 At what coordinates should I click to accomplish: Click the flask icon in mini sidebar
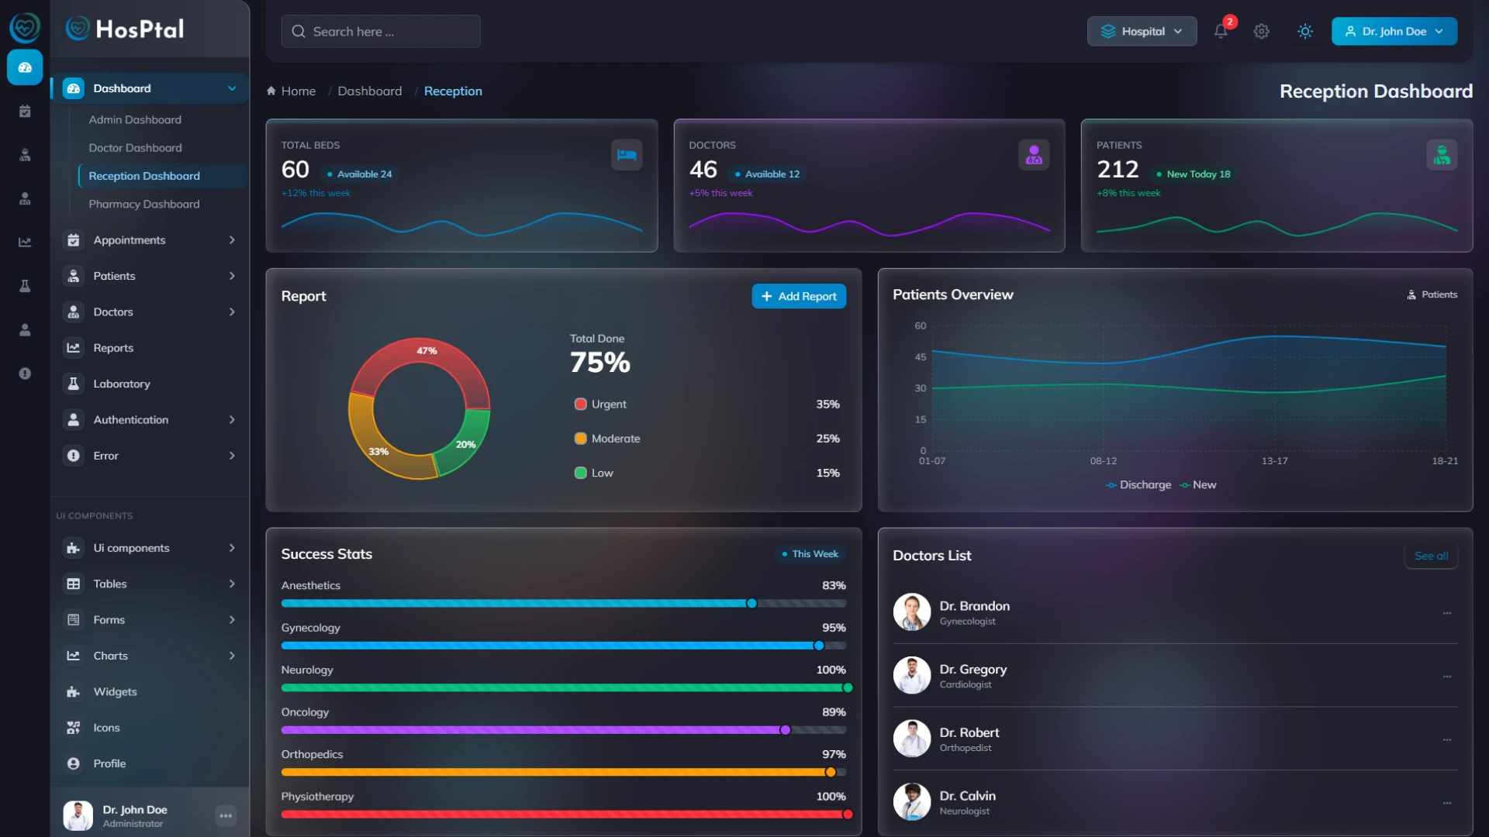coord(25,286)
